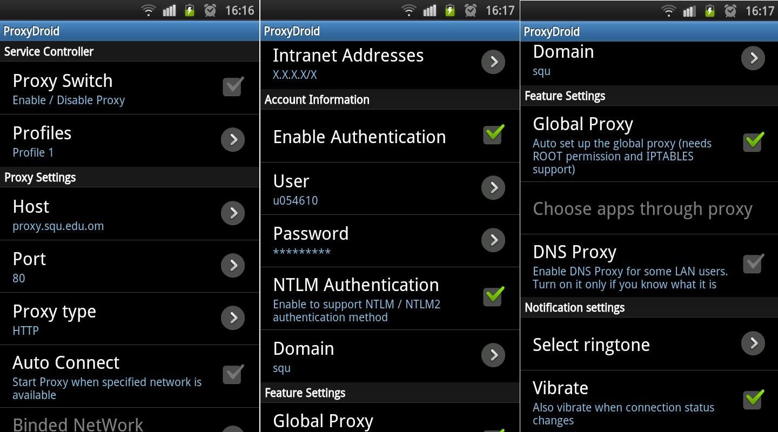Open the User u054610 field arrow

(x=492, y=187)
